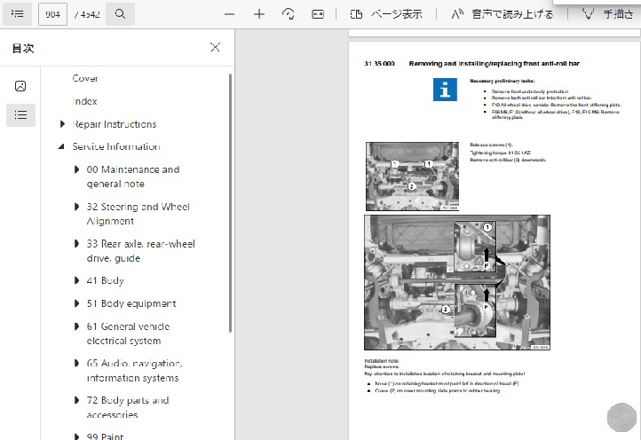Close the 目次 contents panel

(215, 47)
